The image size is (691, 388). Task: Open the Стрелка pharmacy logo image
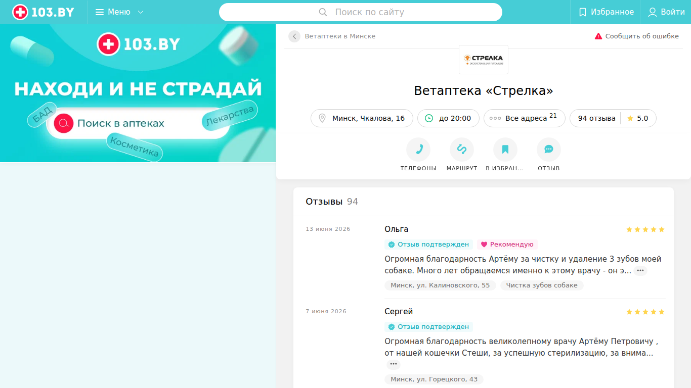[x=484, y=60]
